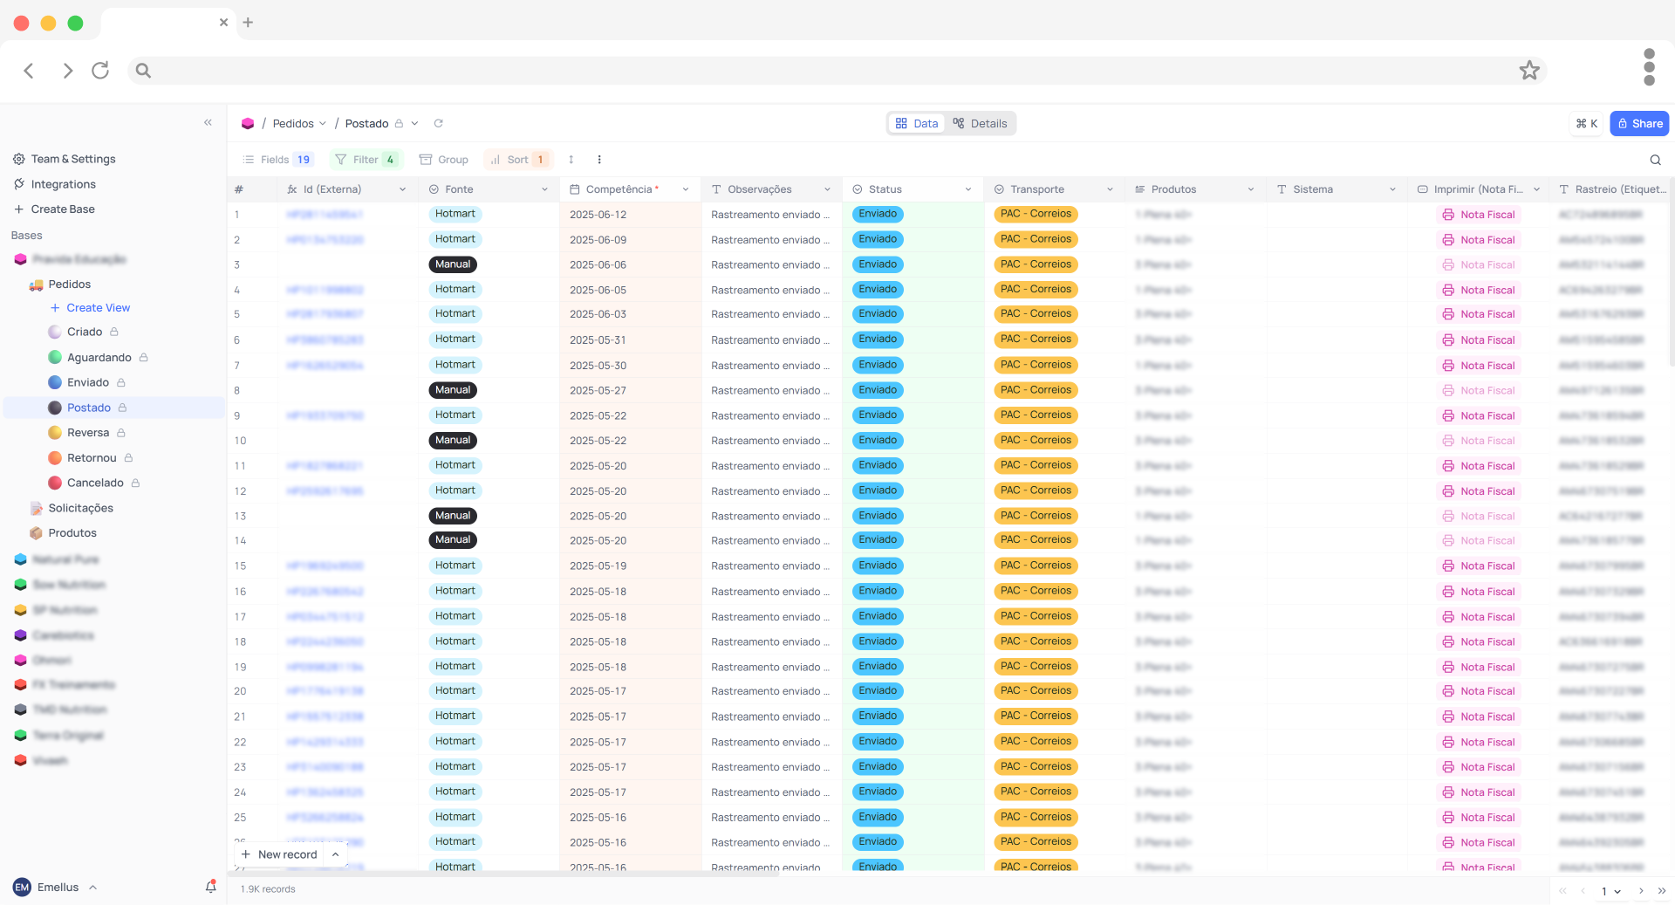This screenshot has width=1675, height=905.
Task: Select the Enviado status tag in row 1
Action: tap(878, 215)
